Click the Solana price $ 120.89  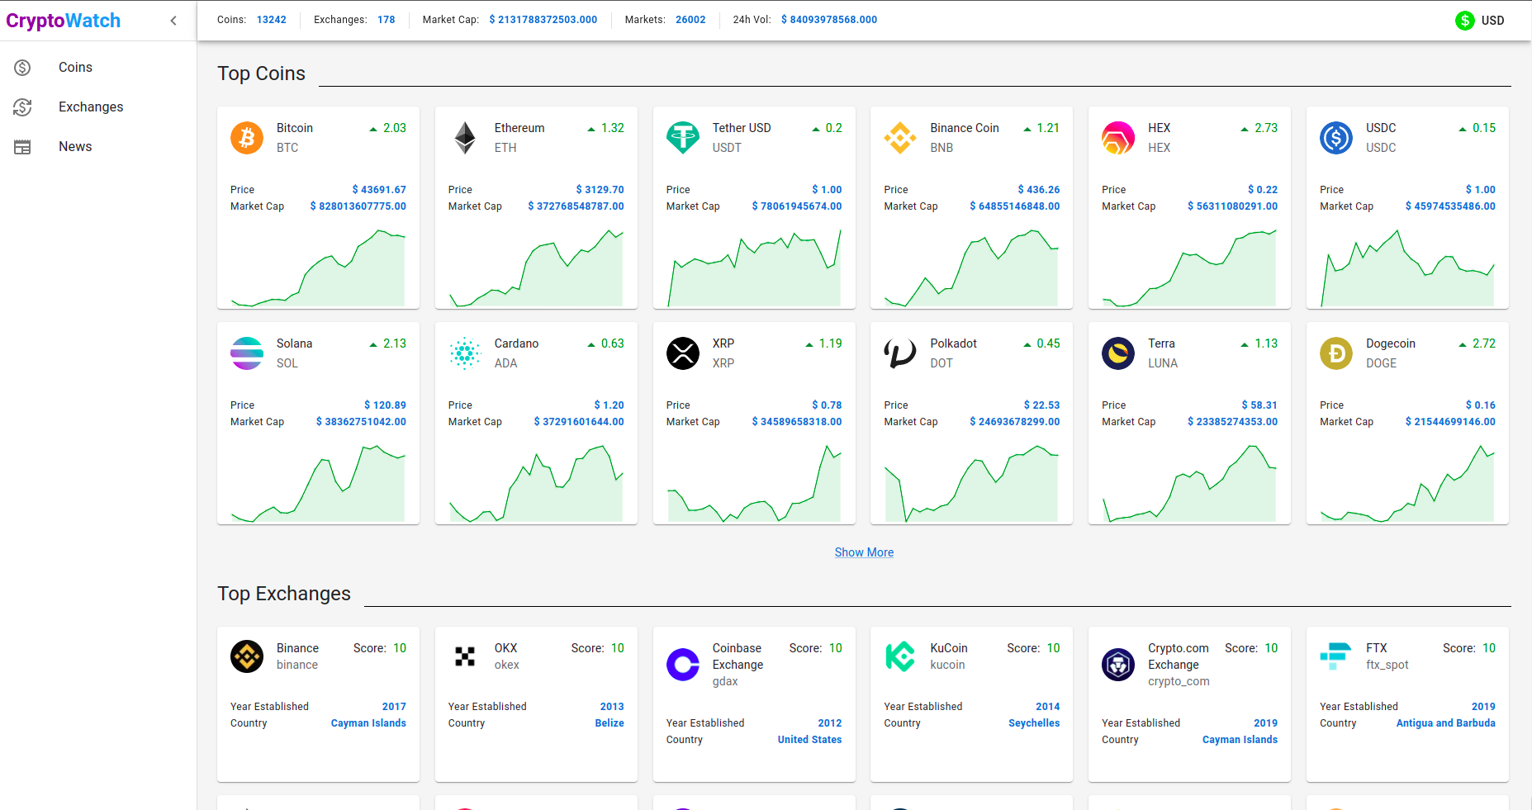[385, 405]
